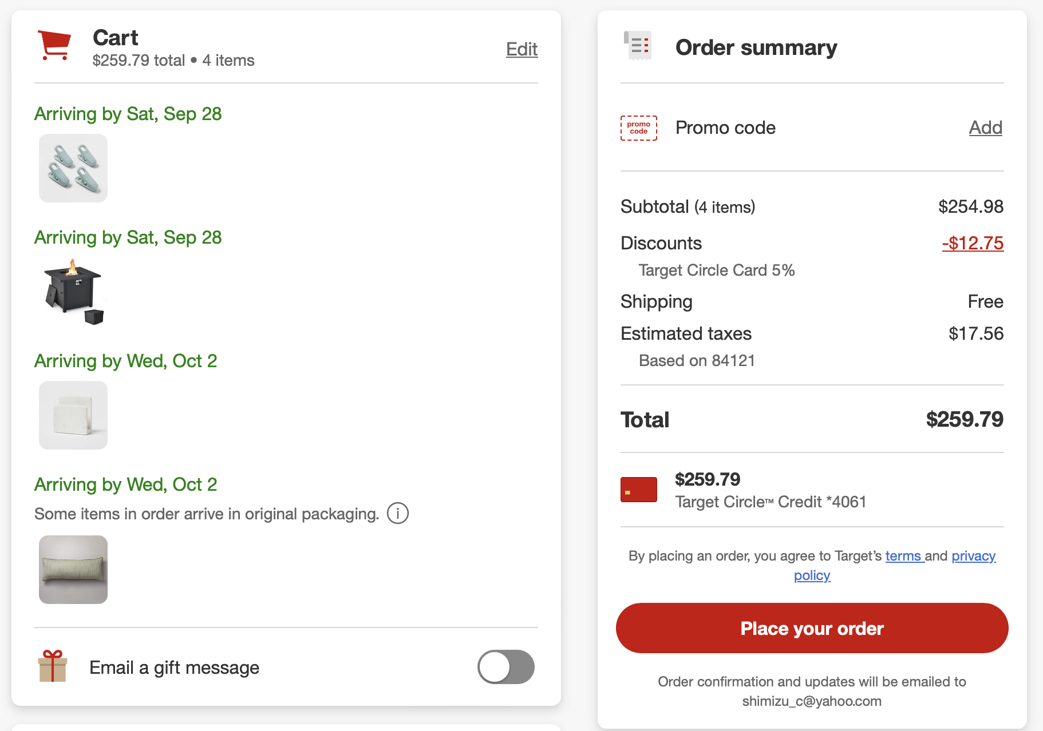The image size is (1043, 731).
Task: Click the Target Circle Credit *4061 payment text
Action: tap(771, 502)
